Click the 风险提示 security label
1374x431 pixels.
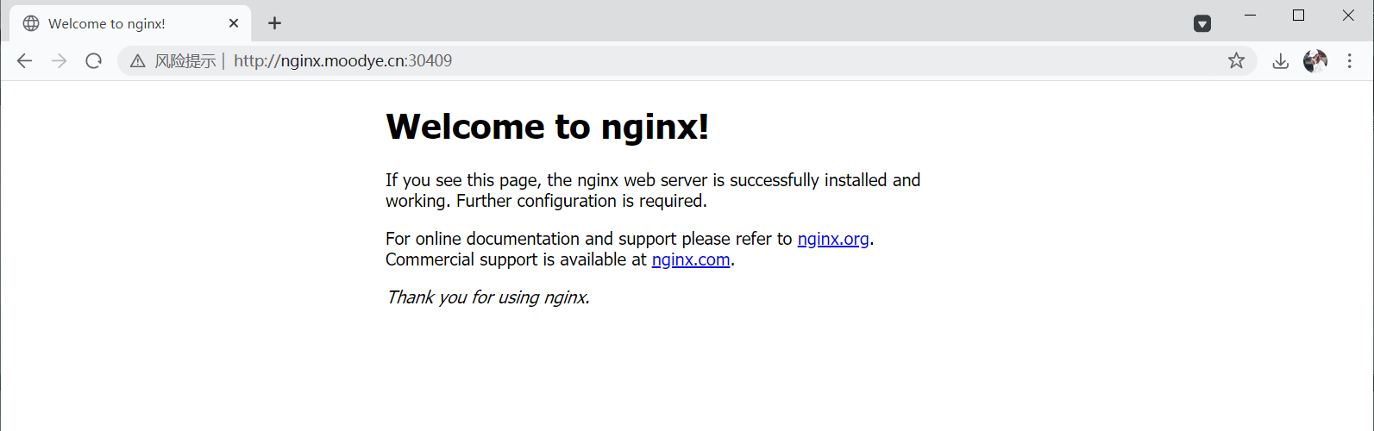pyautogui.click(x=185, y=61)
